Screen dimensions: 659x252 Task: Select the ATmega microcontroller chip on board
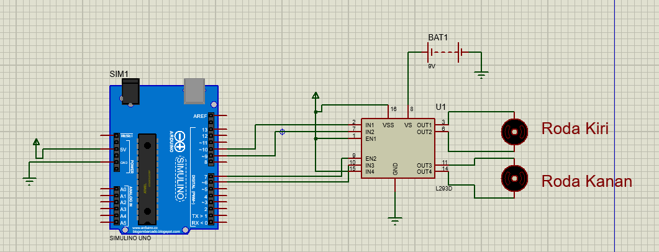tap(147, 179)
